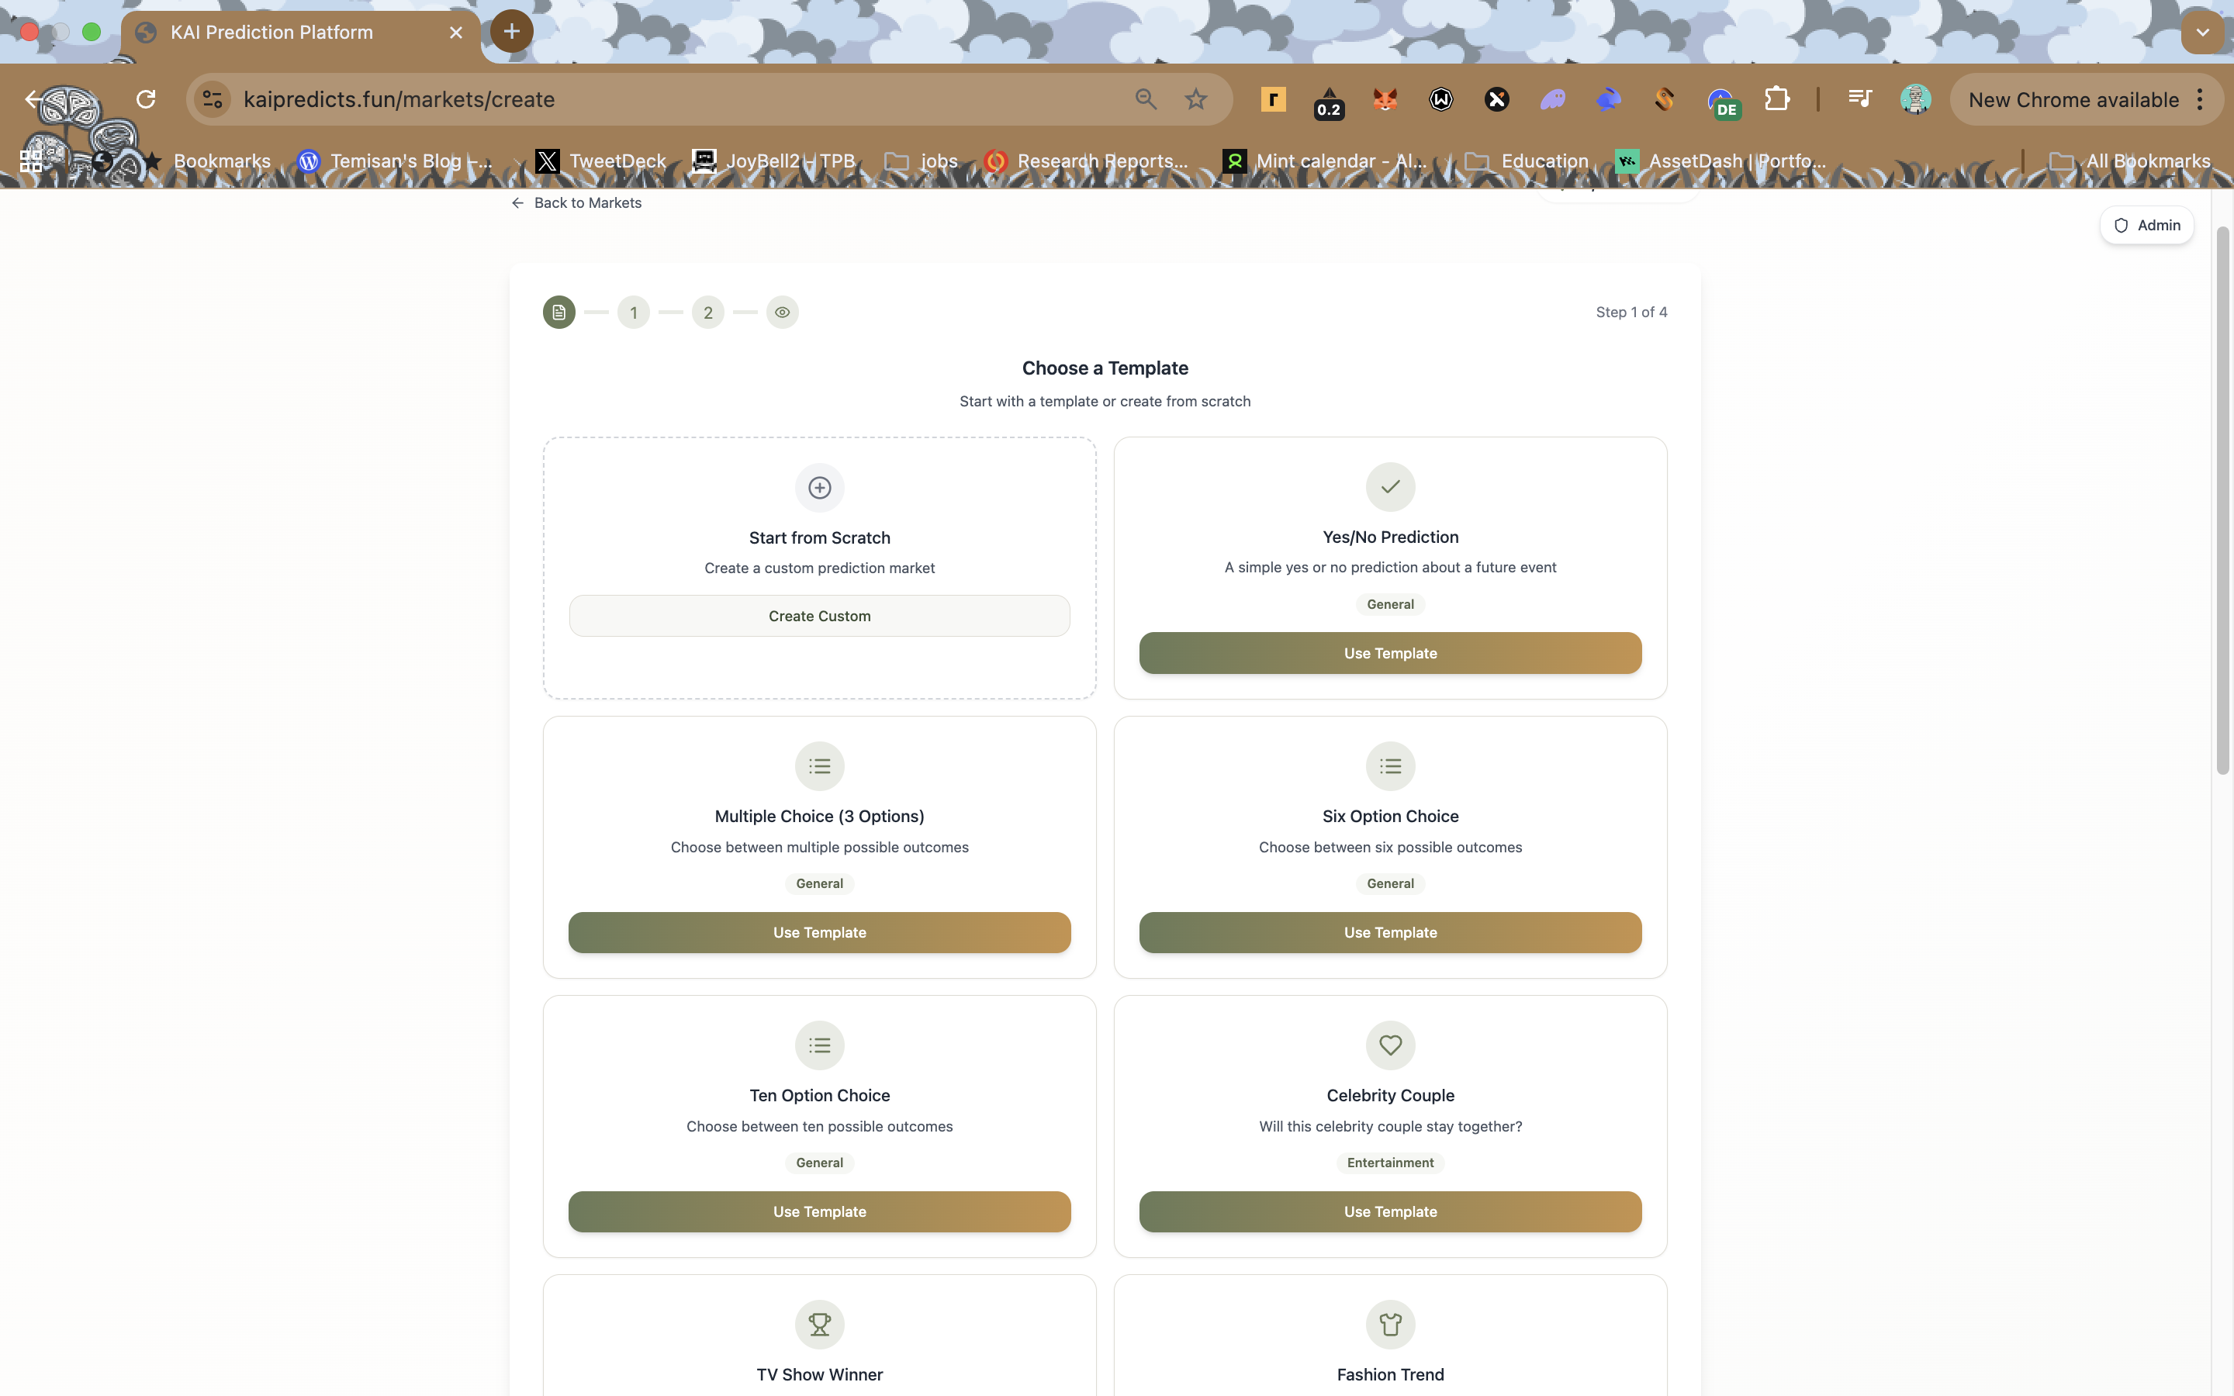Switch to KAI Prediction Platform tab
The image size is (2234, 1396).
click(x=271, y=33)
